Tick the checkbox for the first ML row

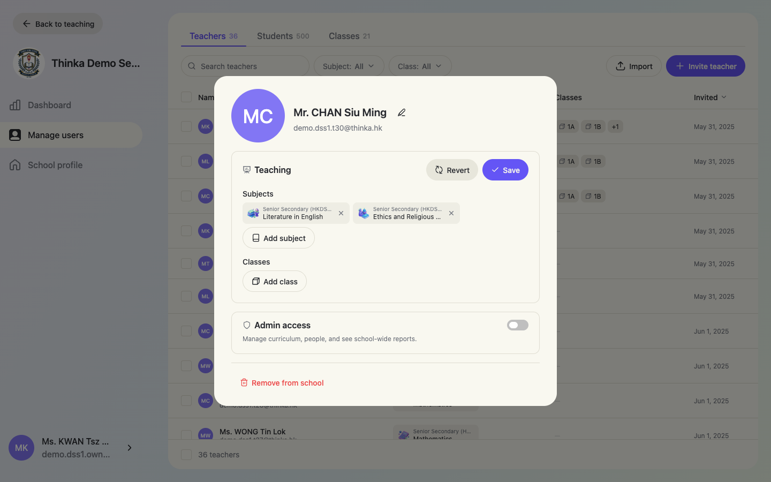186,161
